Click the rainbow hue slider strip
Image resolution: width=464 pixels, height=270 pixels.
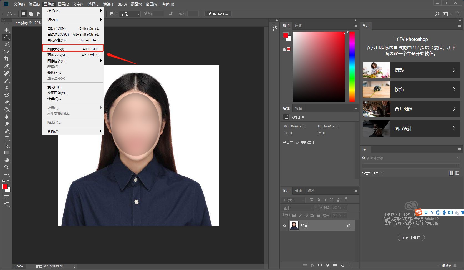point(352,67)
